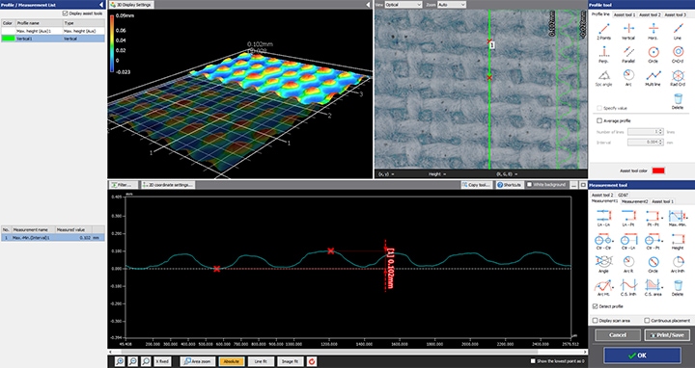
Task: Select the Height measurement tool
Action: 678,242
